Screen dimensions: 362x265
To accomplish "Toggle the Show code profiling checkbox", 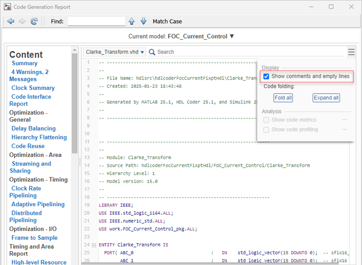I will tap(266, 129).
